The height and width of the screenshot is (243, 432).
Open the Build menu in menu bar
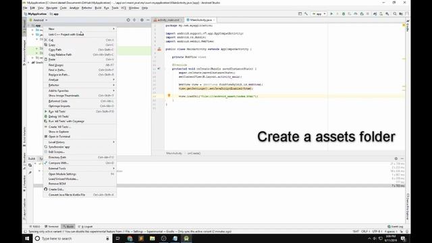pyautogui.click(x=98, y=8)
